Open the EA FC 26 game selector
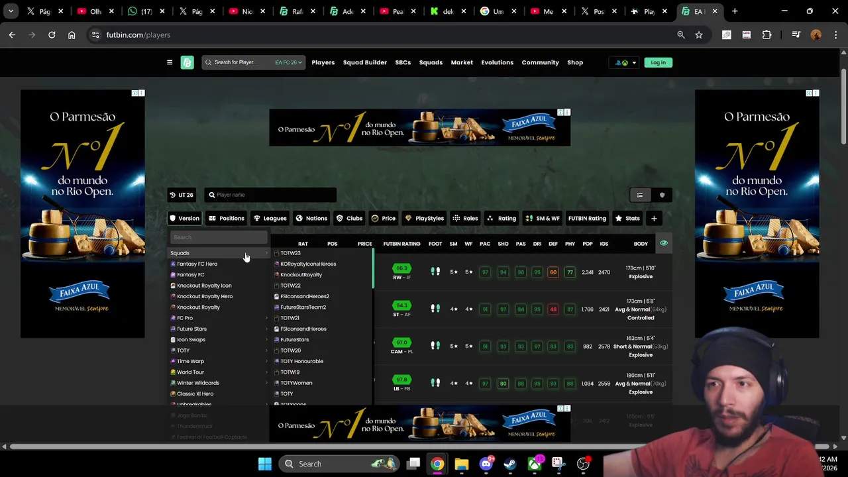This screenshot has width=848, height=477. click(x=288, y=62)
